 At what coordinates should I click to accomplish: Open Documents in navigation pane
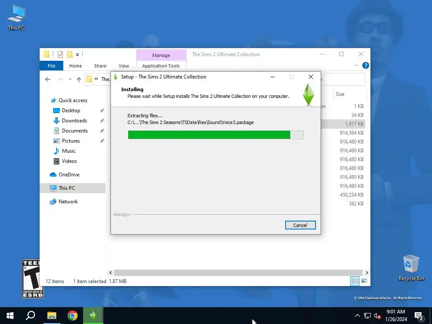[75, 131]
